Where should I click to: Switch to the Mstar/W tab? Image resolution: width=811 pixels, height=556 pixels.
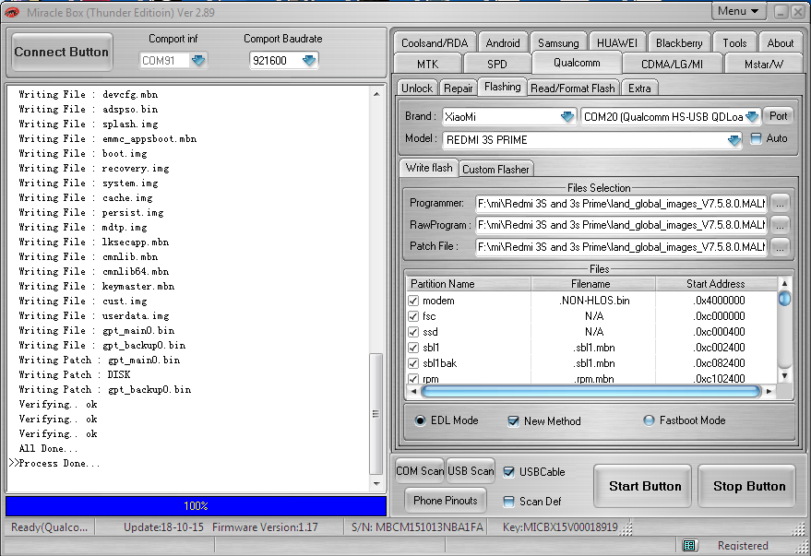[x=763, y=64]
